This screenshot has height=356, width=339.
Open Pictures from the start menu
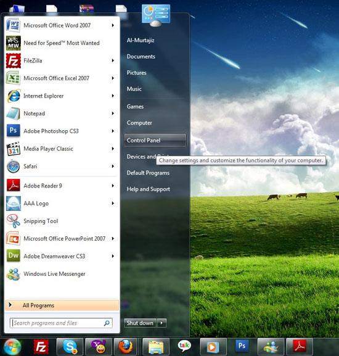(136, 73)
